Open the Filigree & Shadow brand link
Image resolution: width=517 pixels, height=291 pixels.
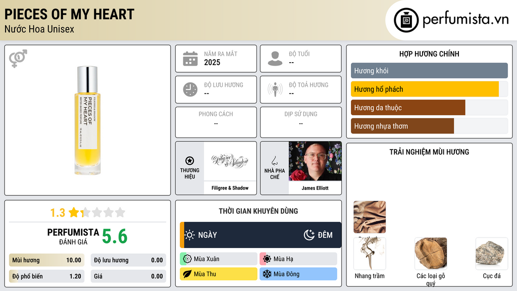click(230, 188)
